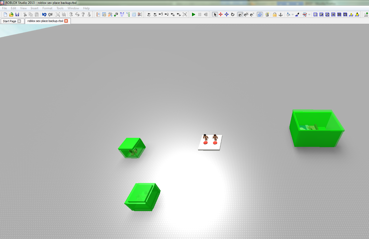
Task: Open the Insert menu
Action: pos(34,8)
